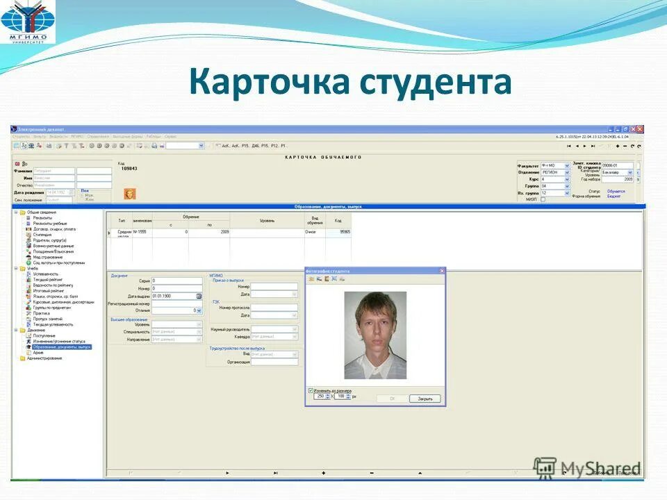
Task: Open Выходные формы menu
Action: click(x=128, y=137)
